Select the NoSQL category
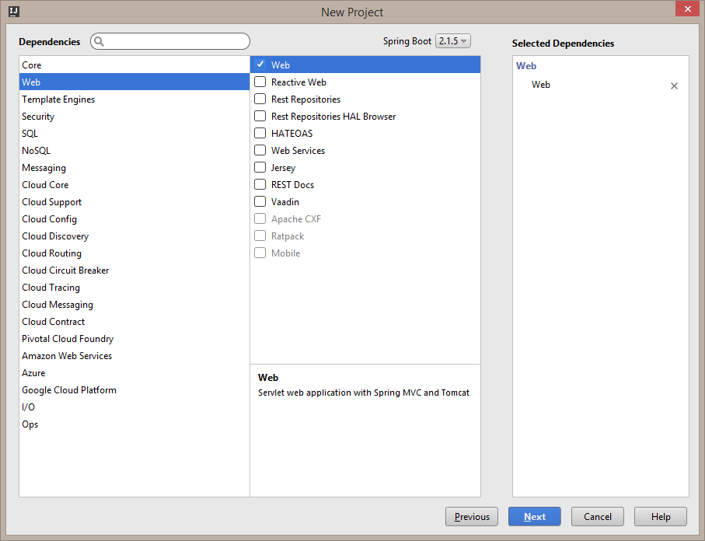The width and height of the screenshot is (705, 541). tap(134, 150)
